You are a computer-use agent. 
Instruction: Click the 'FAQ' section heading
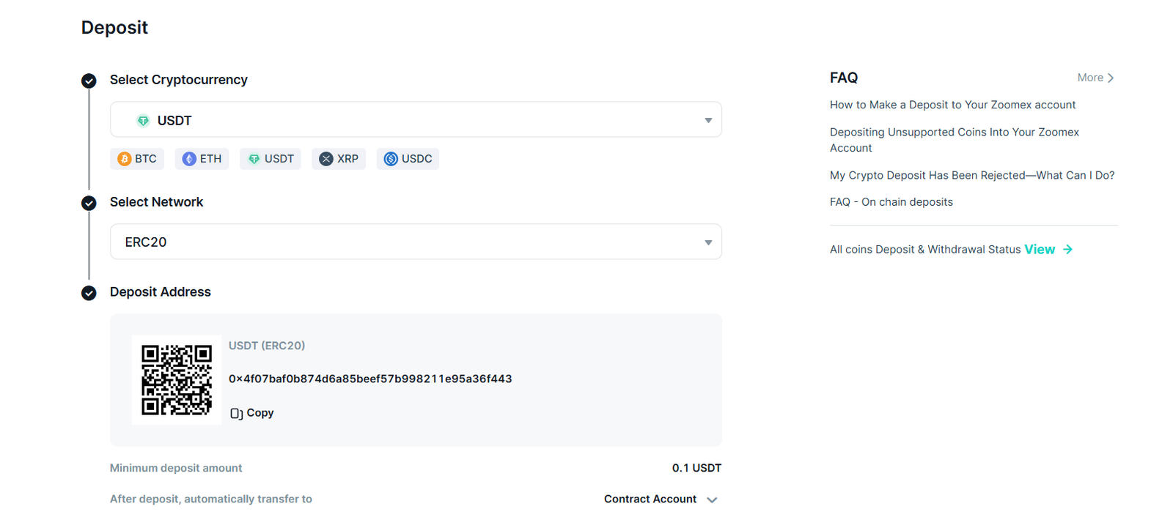pyautogui.click(x=844, y=78)
